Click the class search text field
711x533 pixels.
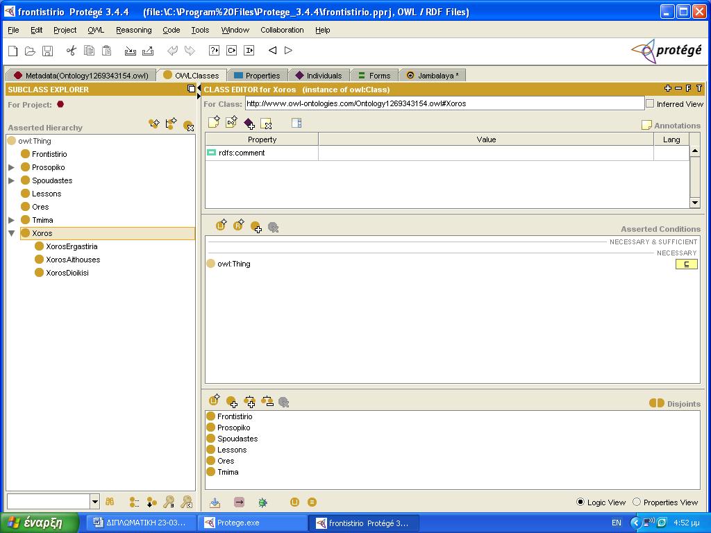click(x=49, y=502)
